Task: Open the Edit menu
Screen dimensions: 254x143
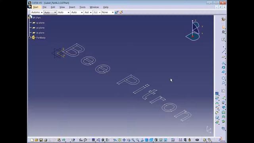Action: point(53,7)
